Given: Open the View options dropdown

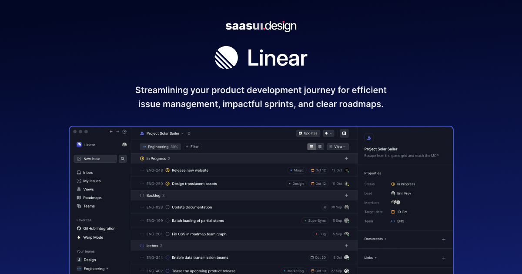Looking at the screenshot, I should tap(338, 147).
